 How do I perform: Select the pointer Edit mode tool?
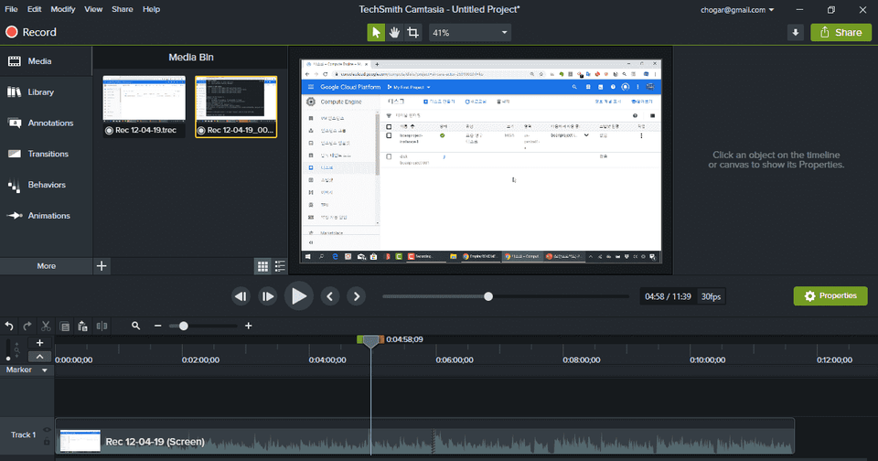(376, 33)
